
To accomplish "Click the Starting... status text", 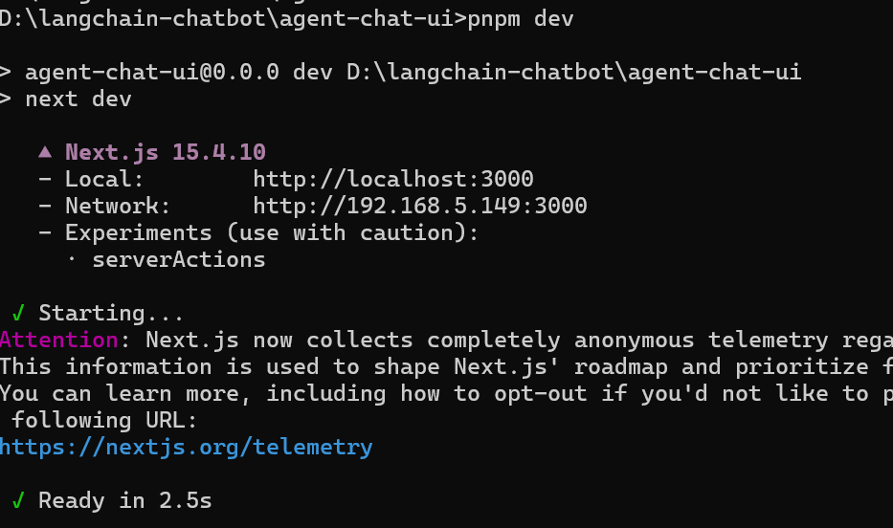I will 111,313.
